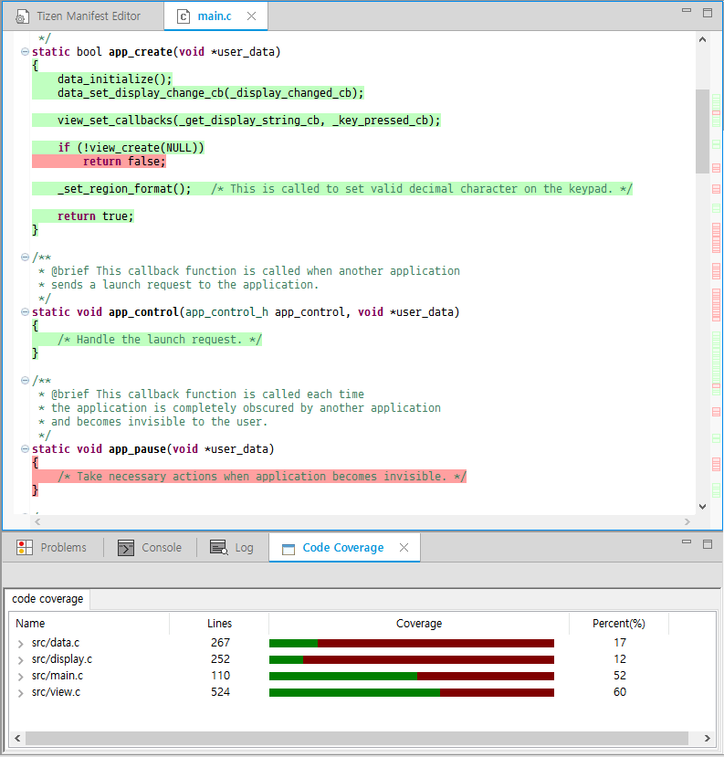Click the Tizen Manifest Editor tab icon

pos(22,17)
